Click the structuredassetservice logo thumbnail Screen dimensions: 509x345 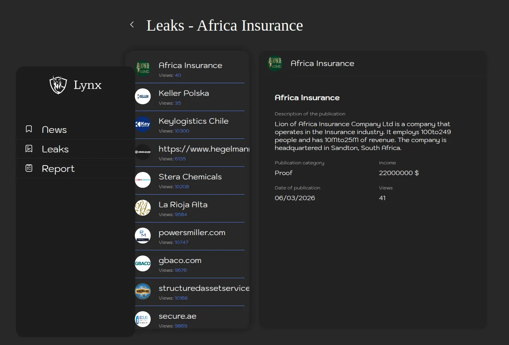click(x=143, y=291)
